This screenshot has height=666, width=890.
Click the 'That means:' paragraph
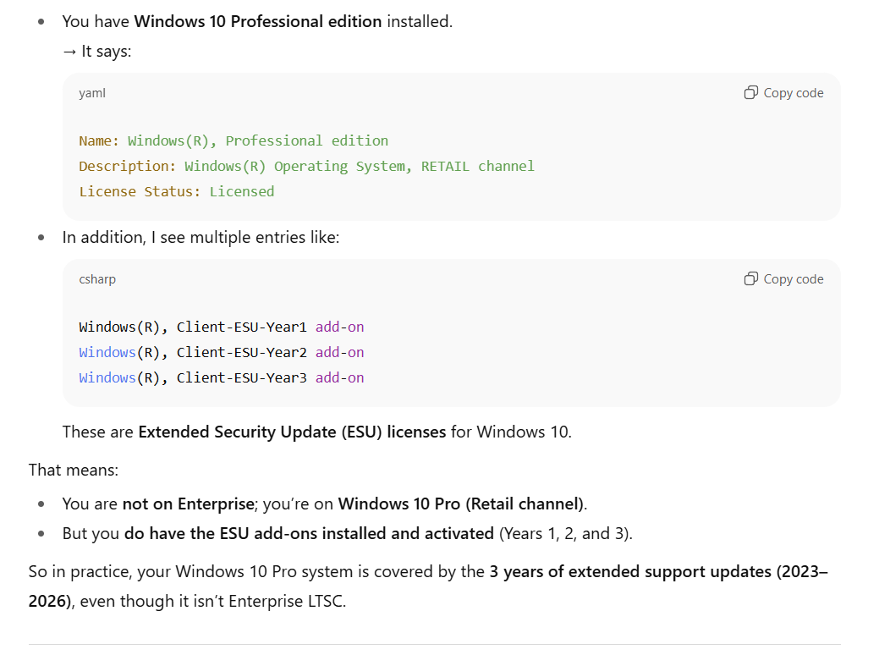click(x=74, y=471)
